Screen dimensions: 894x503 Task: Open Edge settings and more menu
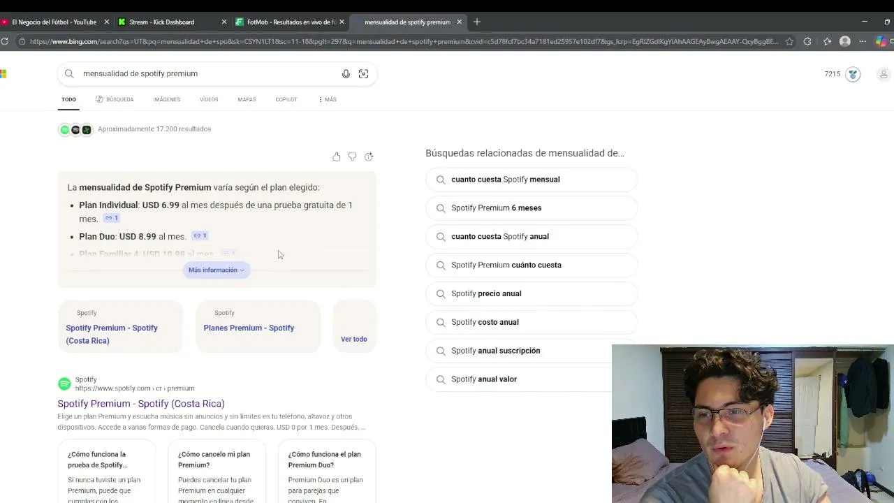coord(863,41)
